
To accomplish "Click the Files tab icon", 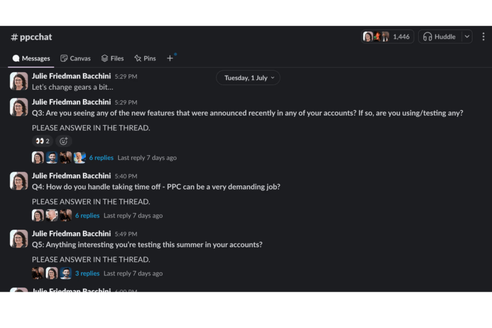I will tap(105, 58).
